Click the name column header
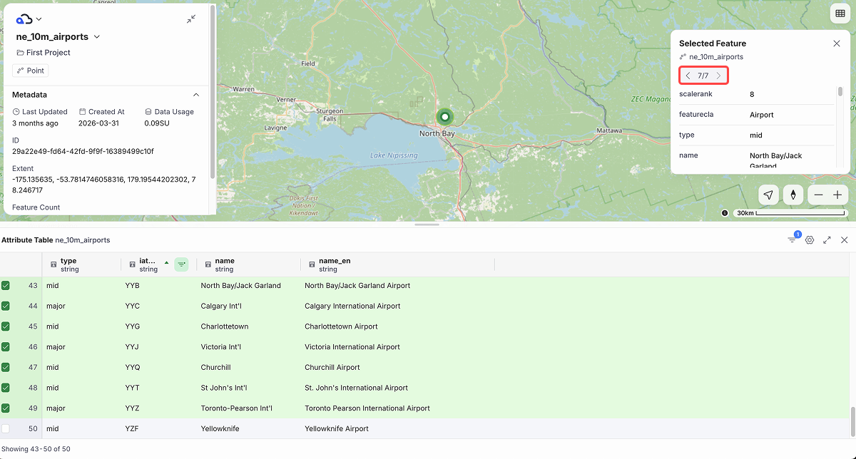The image size is (856, 459). tap(248, 264)
